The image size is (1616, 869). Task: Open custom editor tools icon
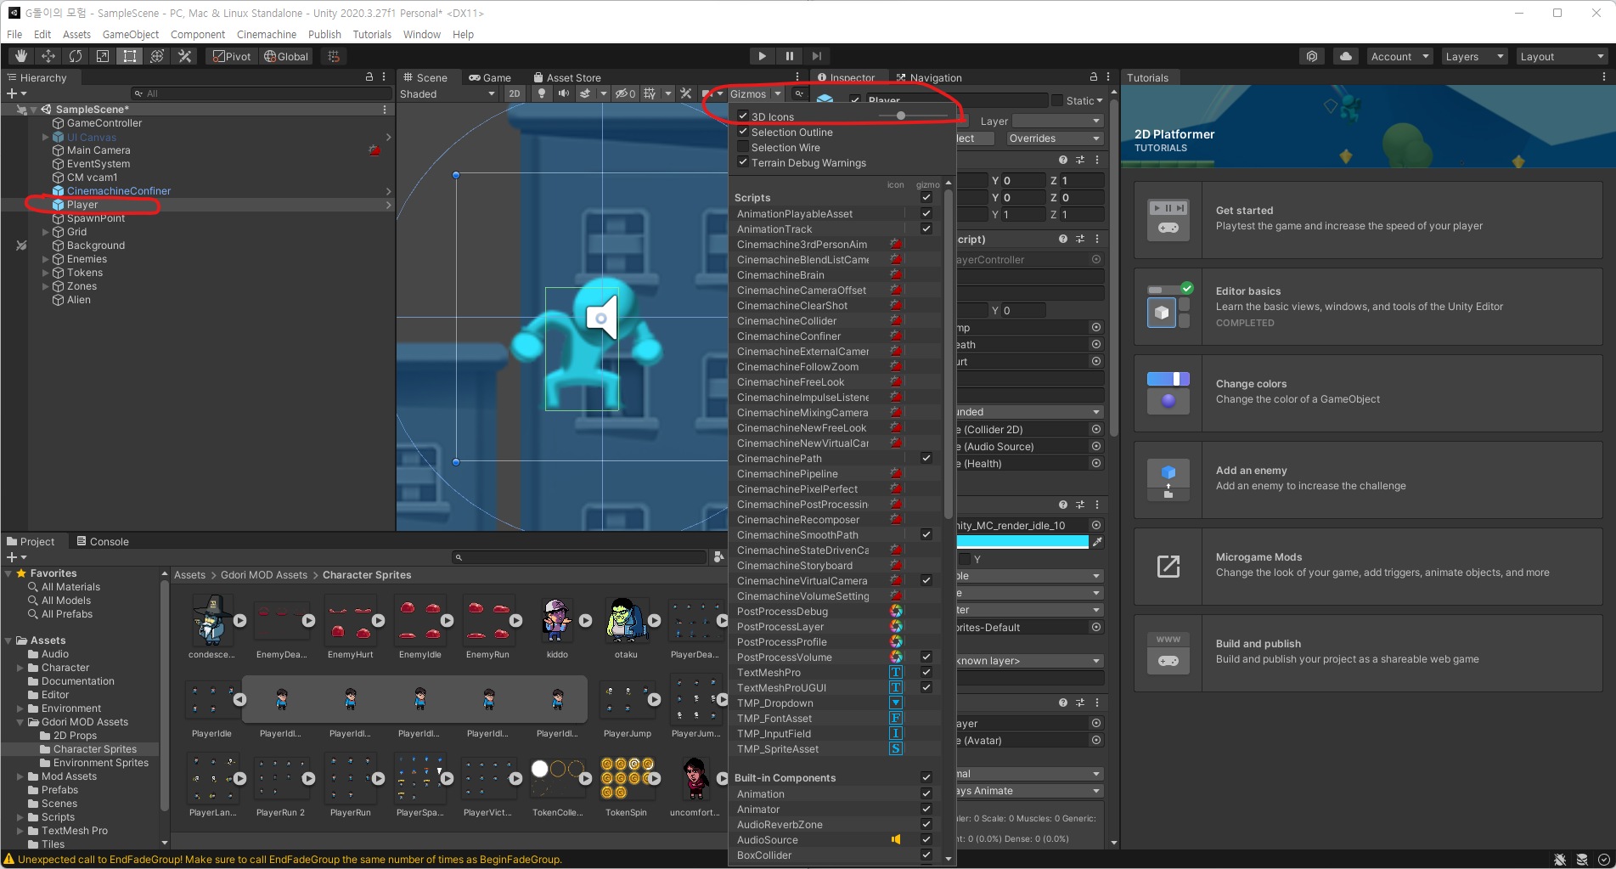184,56
